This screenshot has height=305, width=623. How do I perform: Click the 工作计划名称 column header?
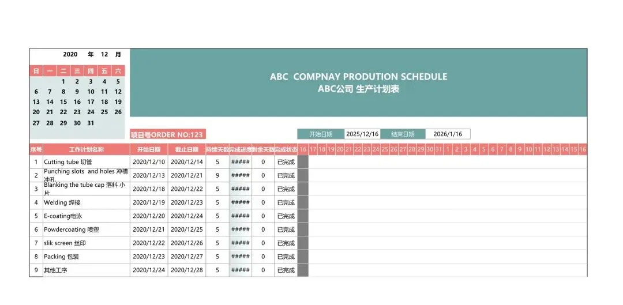86,149
